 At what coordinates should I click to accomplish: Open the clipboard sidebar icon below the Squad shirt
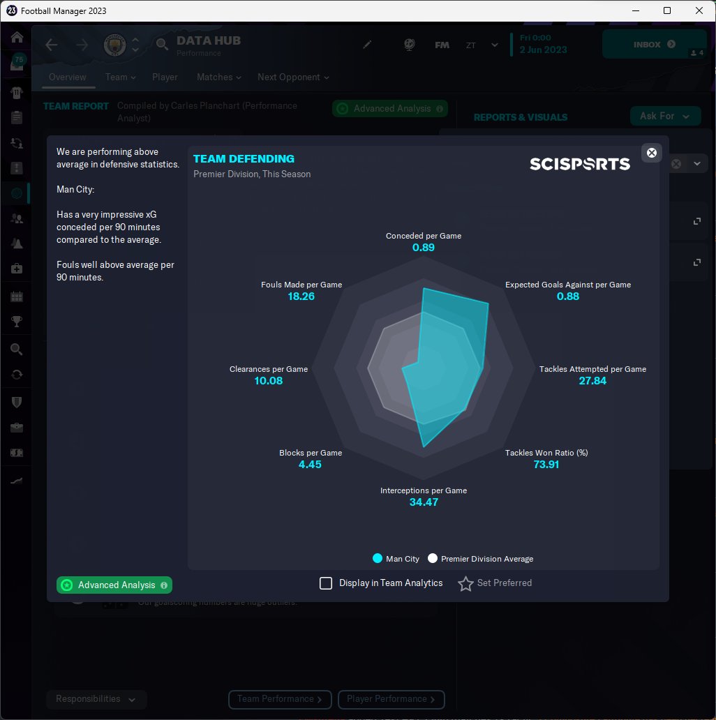17,117
